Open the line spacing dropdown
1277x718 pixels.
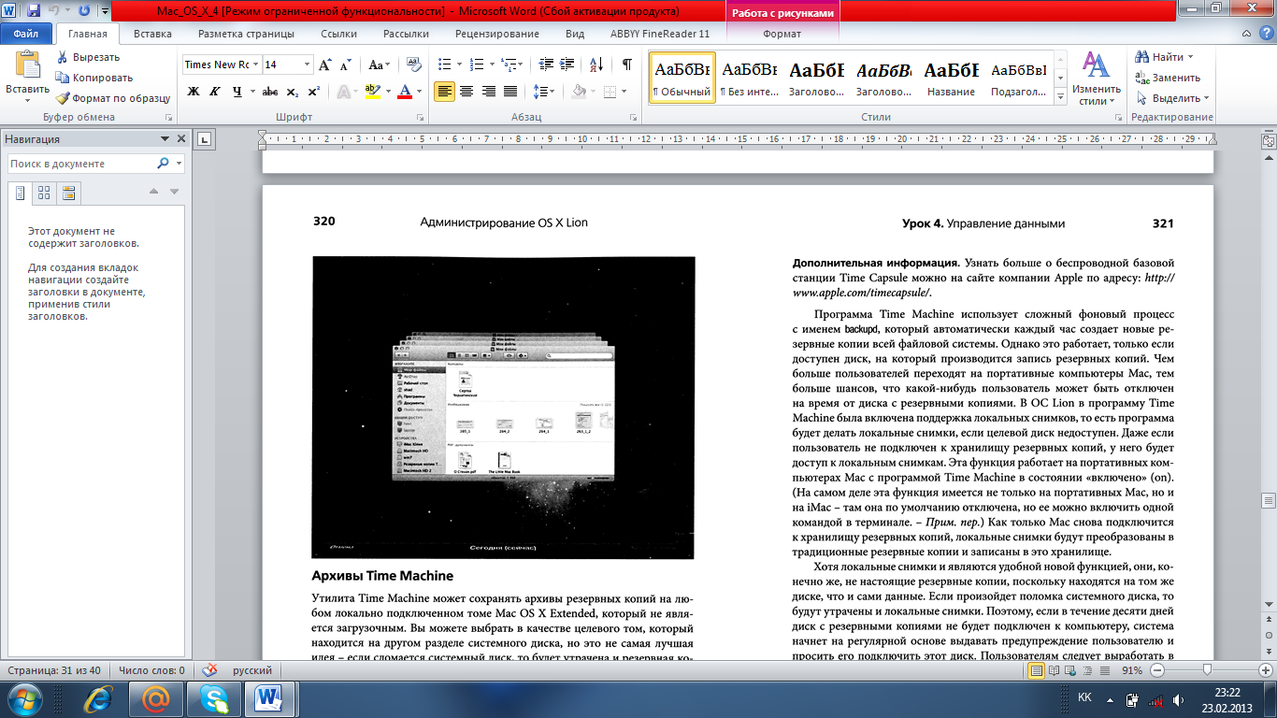point(544,92)
